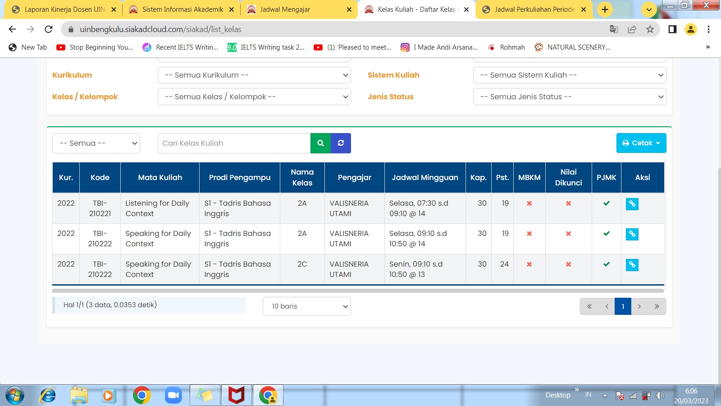
Task: Go to last page with double-arrow button
Action: tap(657, 306)
